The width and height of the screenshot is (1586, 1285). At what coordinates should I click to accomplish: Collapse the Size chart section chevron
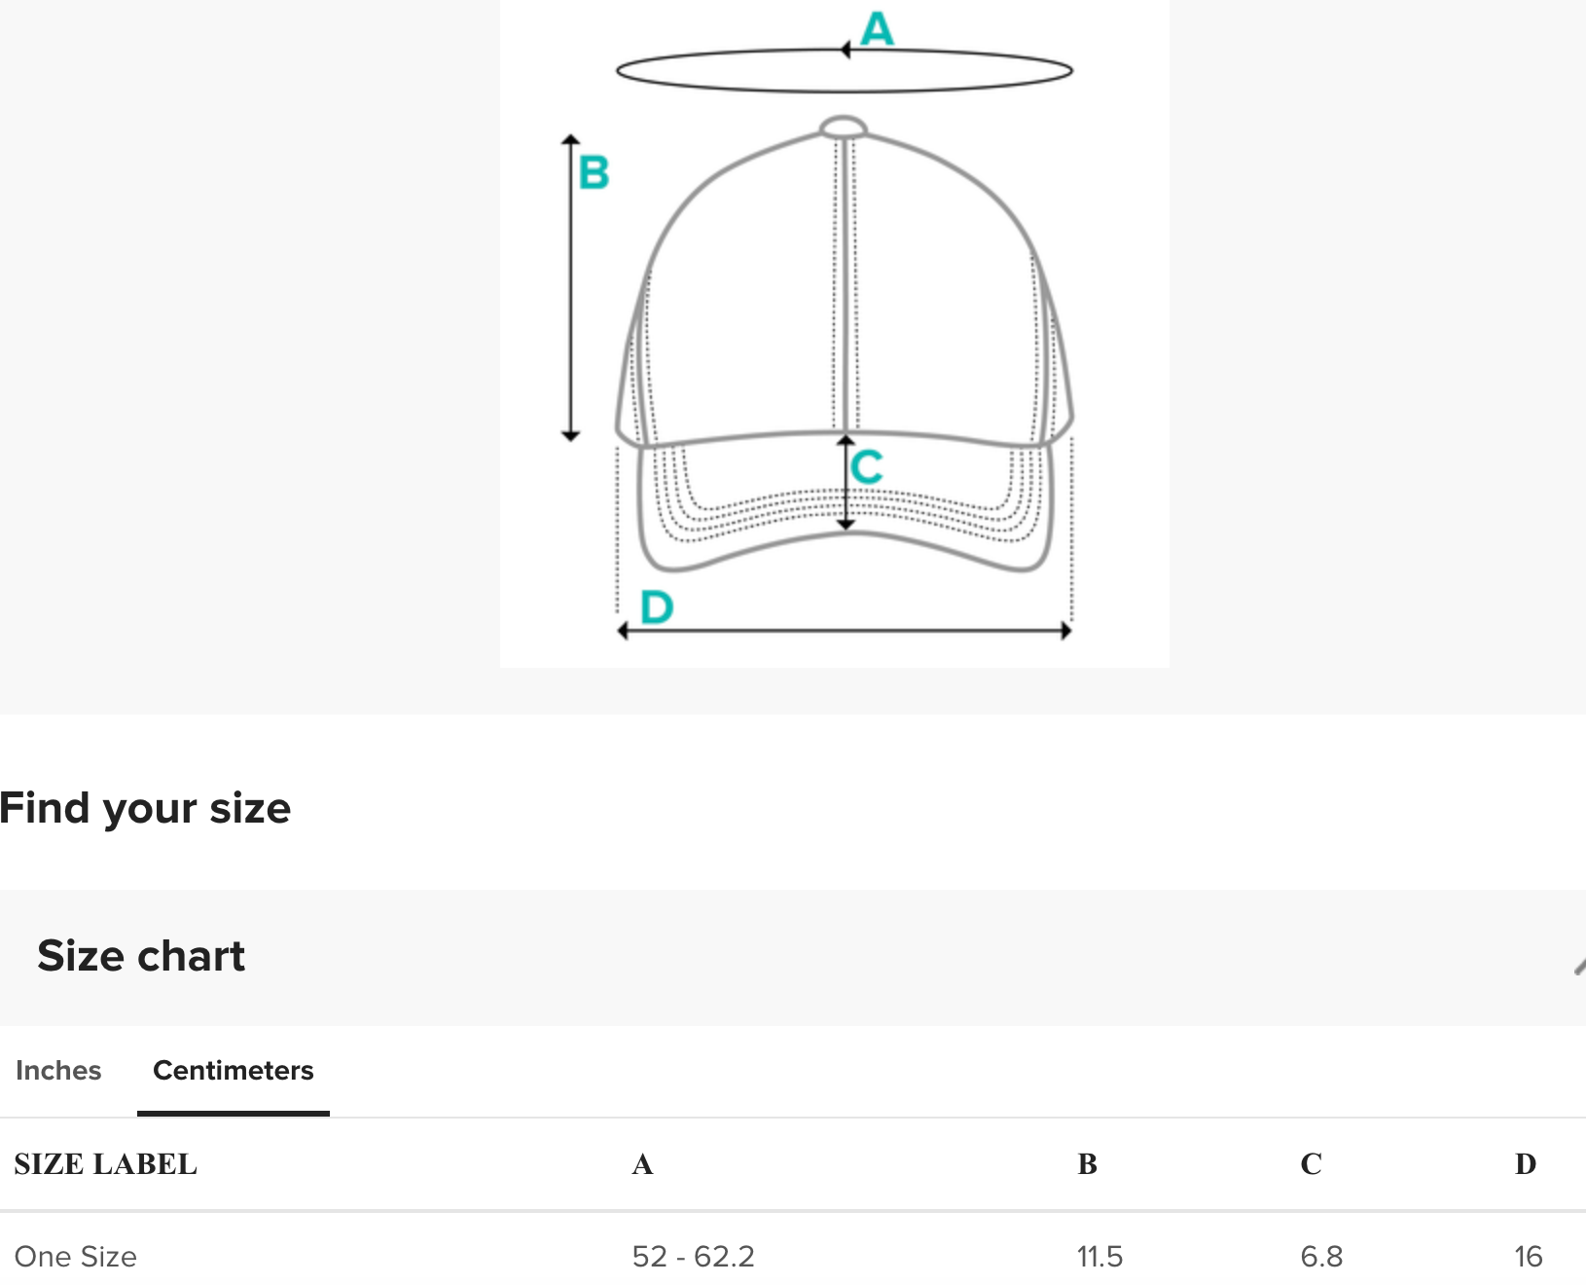click(1578, 965)
